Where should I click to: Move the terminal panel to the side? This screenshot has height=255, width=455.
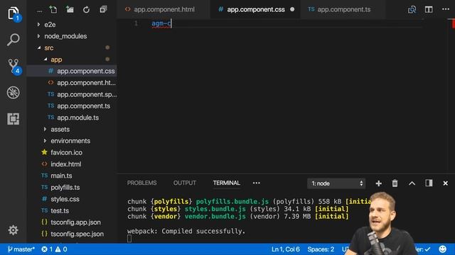[x=429, y=183]
